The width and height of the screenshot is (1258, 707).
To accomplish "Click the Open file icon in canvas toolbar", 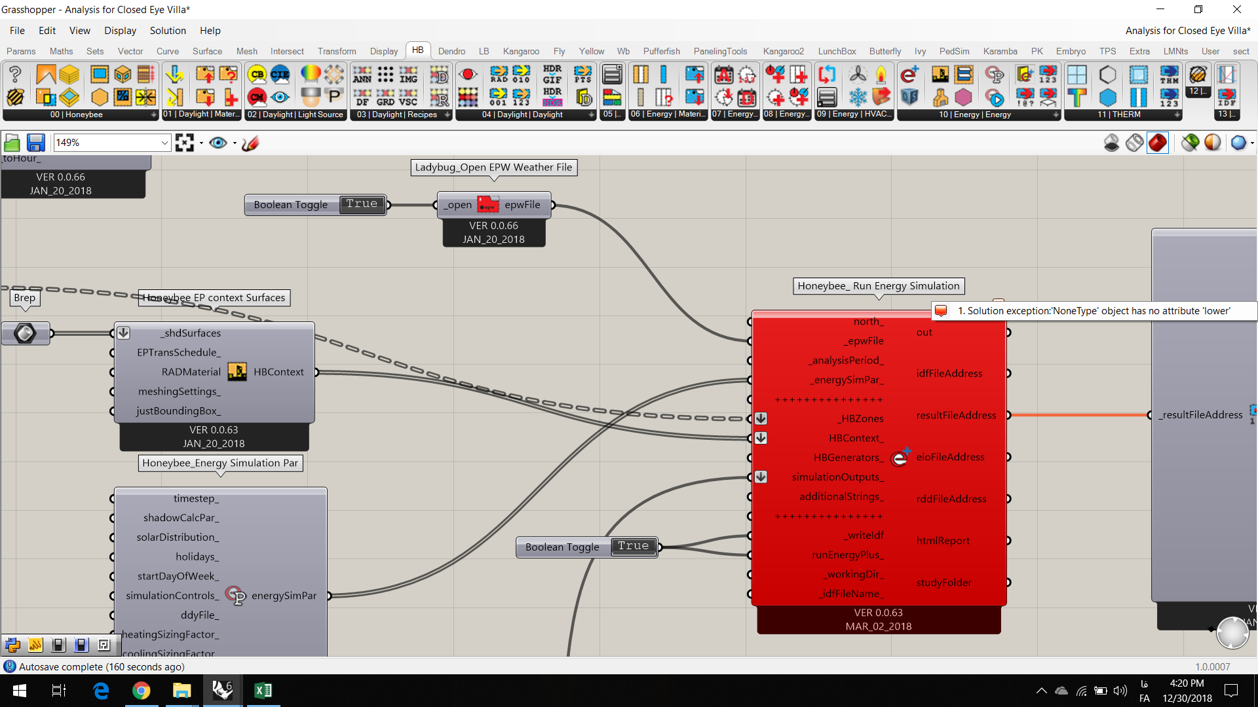I will [x=12, y=143].
